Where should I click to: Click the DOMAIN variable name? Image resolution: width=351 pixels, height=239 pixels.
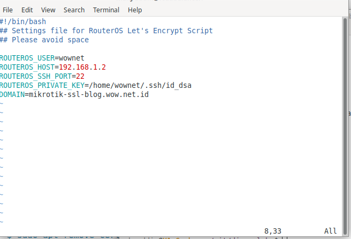coord(12,95)
